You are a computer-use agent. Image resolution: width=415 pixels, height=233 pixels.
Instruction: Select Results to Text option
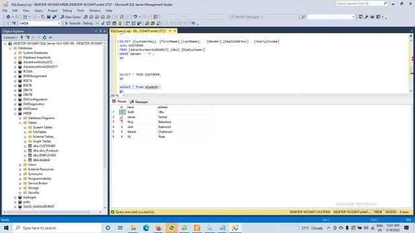pos(147,23)
